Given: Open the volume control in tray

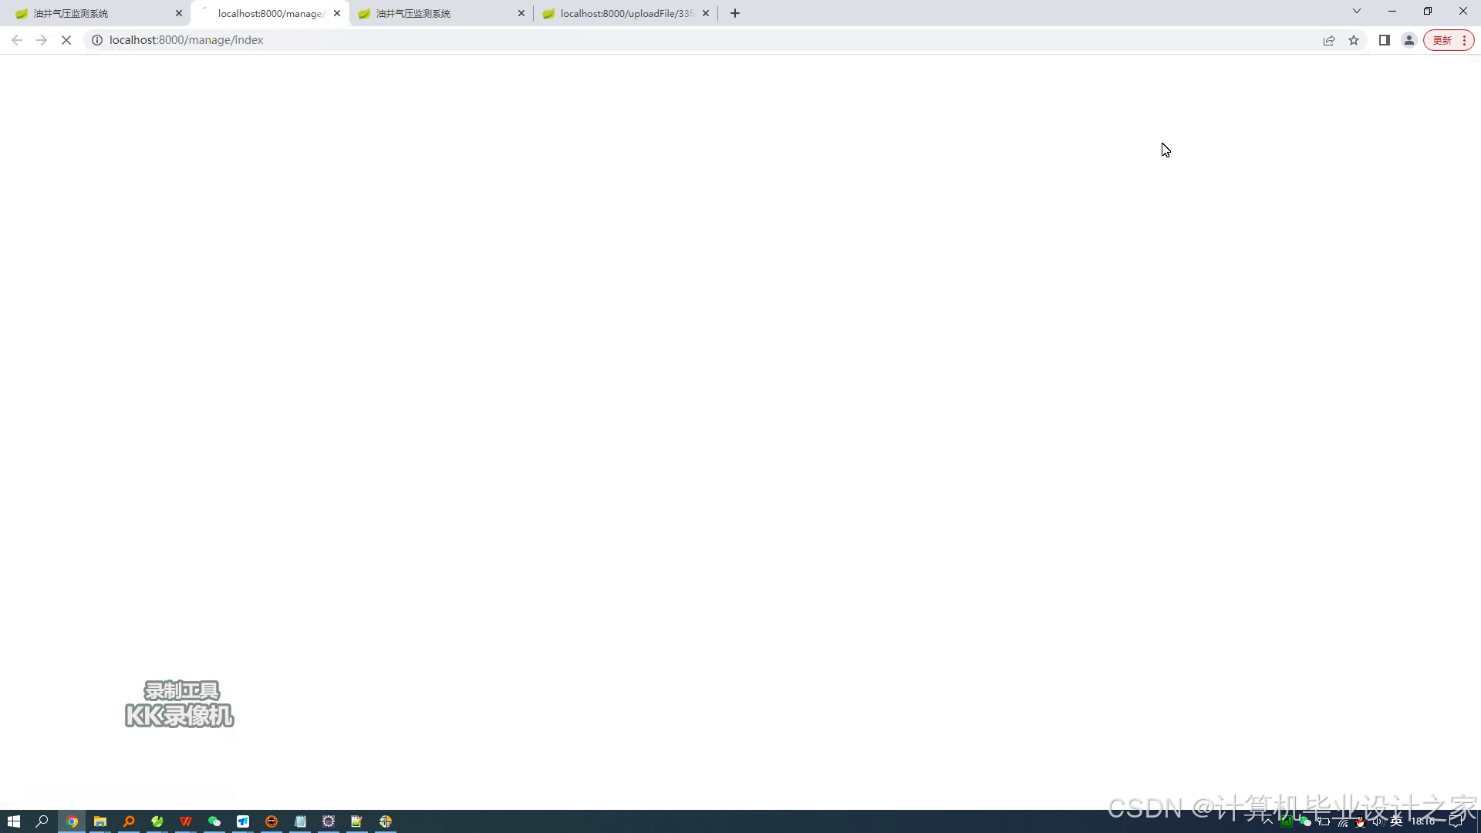Looking at the screenshot, I should pyautogui.click(x=1378, y=821).
